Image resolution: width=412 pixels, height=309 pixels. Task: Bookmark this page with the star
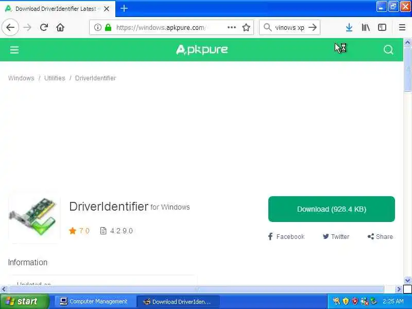click(x=246, y=27)
